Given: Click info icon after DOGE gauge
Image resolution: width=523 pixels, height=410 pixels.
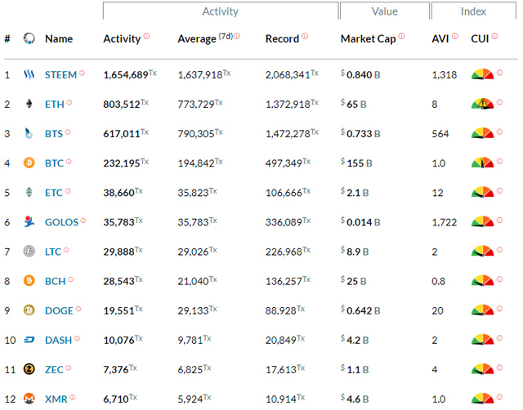Looking at the screenshot, I should (x=499, y=308).
